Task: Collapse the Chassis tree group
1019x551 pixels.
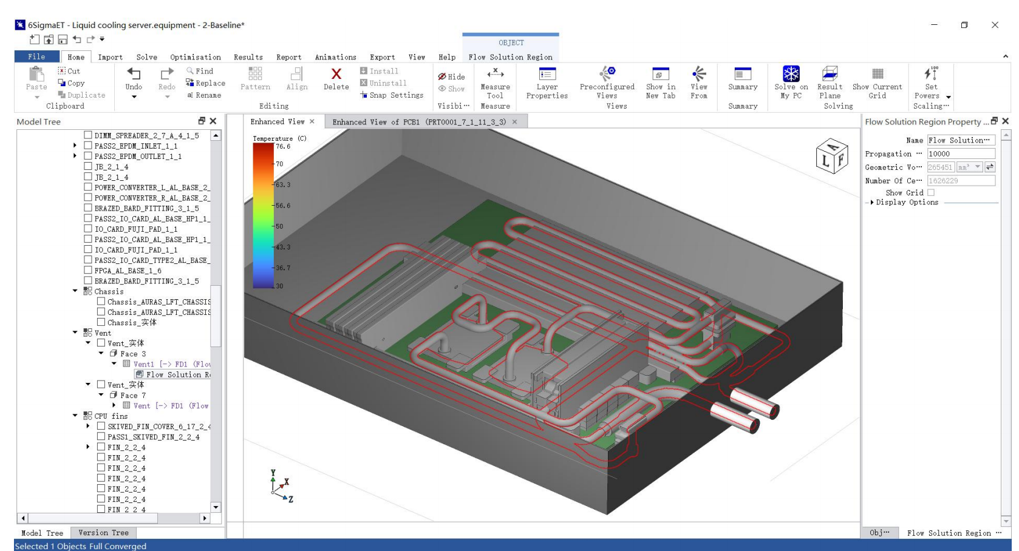Action: pos(75,291)
